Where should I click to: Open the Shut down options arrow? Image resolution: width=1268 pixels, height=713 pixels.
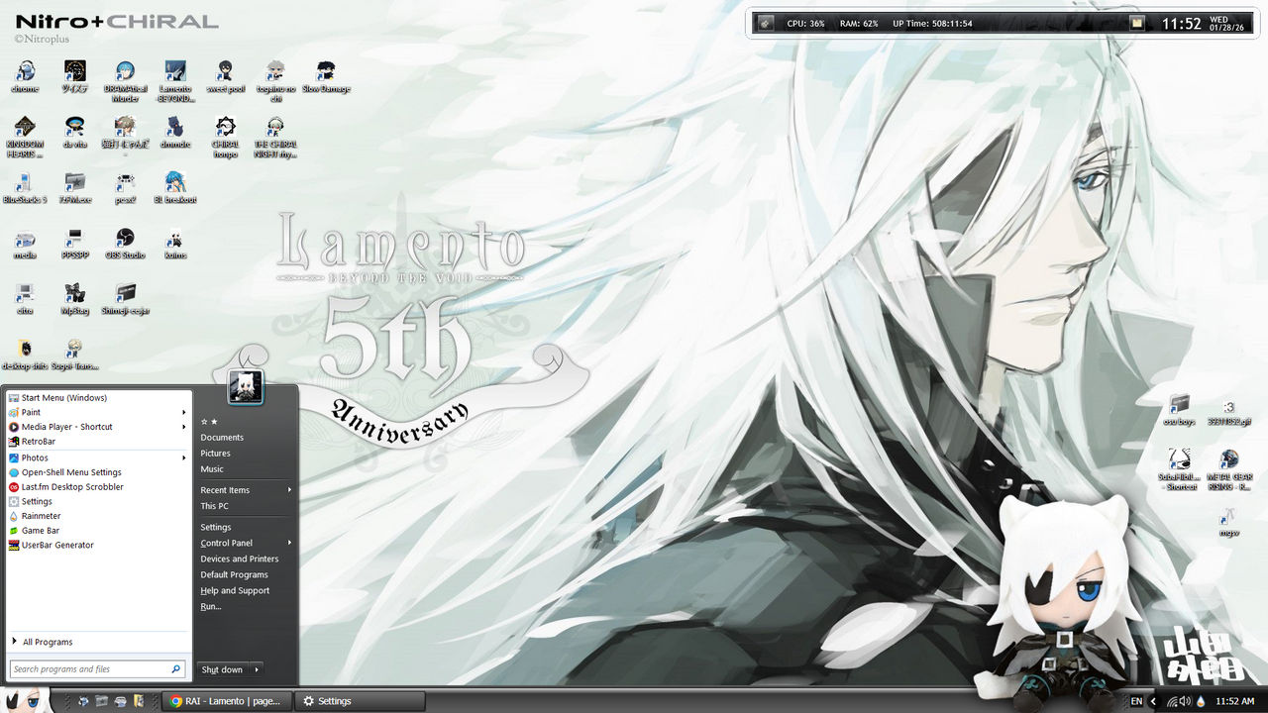[257, 669]
